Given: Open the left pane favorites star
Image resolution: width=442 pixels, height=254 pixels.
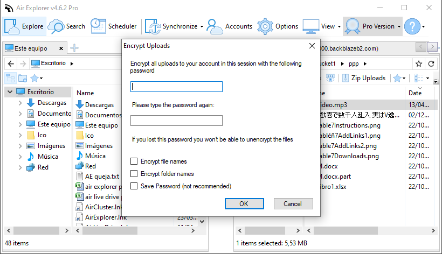Looking at the screenshot, I should [x=34, y=78].
